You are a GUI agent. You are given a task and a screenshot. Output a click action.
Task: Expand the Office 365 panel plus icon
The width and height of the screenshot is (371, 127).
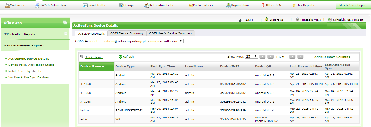(65, 23)
